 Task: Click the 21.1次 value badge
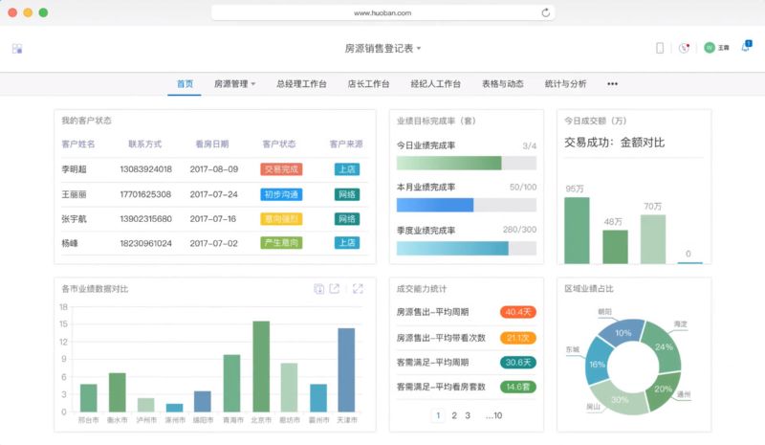[518, 338]
